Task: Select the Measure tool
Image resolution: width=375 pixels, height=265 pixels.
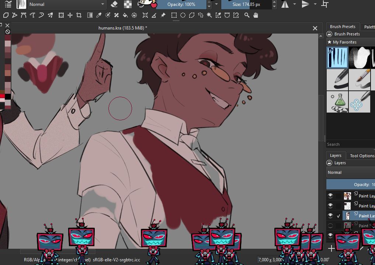Action: tap(154, 16)
